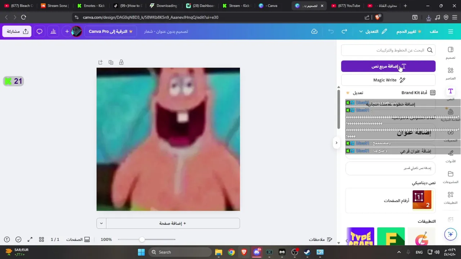The image size is (461, 259).
Task: Click the مشاركة (Share) button
Action: (17, 31)
